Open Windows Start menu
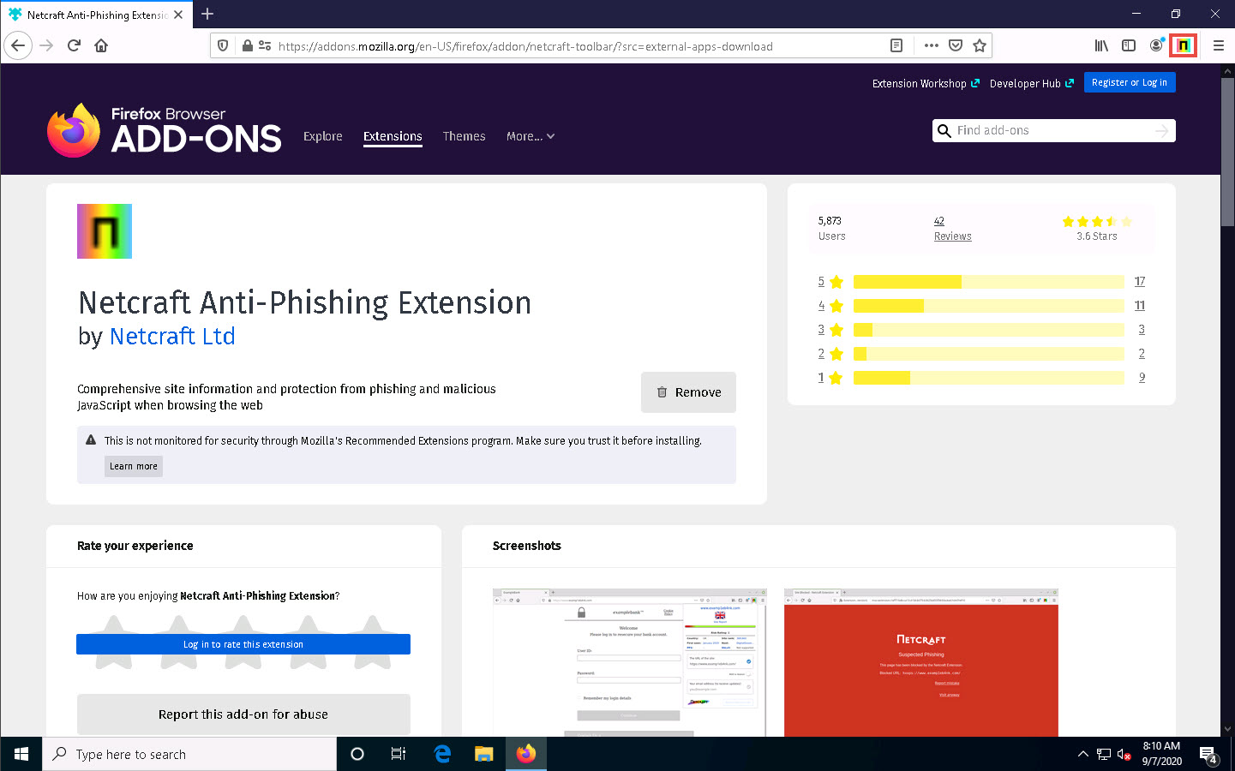1235x771 pixels. (21, 754)
